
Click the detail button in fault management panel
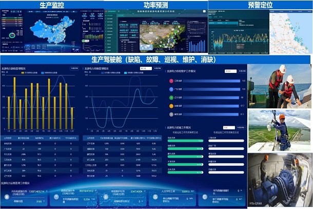tap(158, 68)
